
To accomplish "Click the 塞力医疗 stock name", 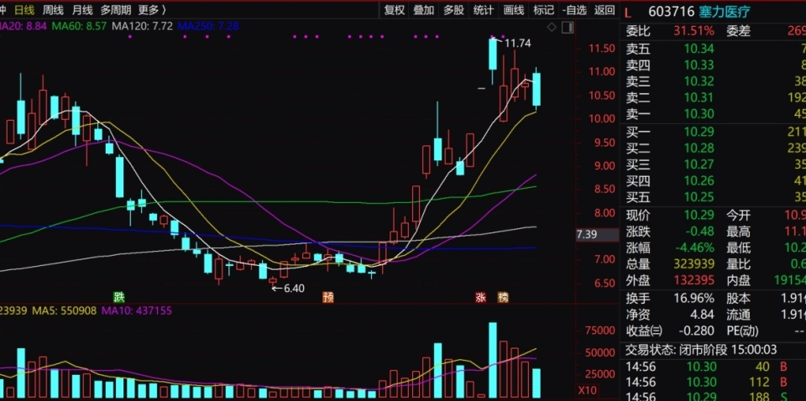I will coord(727,11).
